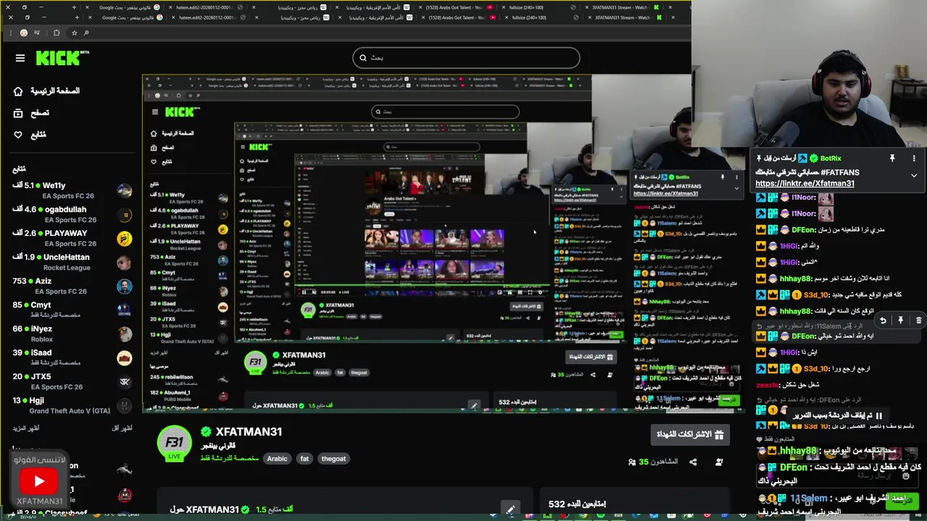Screen dimensions: 927x521
Task: Click the green send button in chat
Action: (902, 500)
